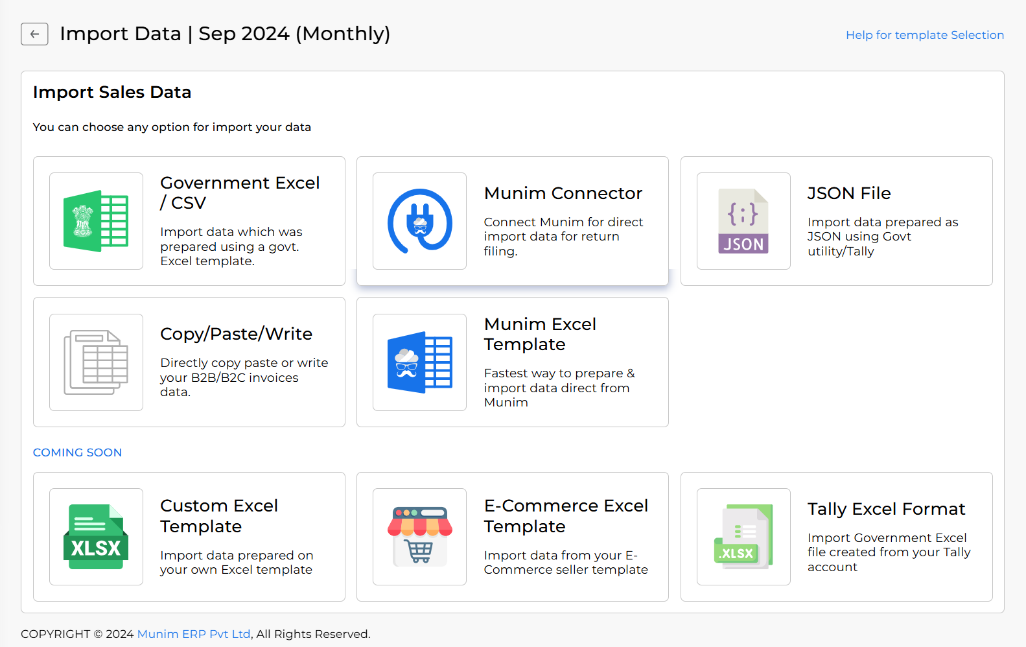The width and height of the screenshot is (1026, 647).
Task: Click 'Import data prepared as JSON' description
Action: click(882, 237)
